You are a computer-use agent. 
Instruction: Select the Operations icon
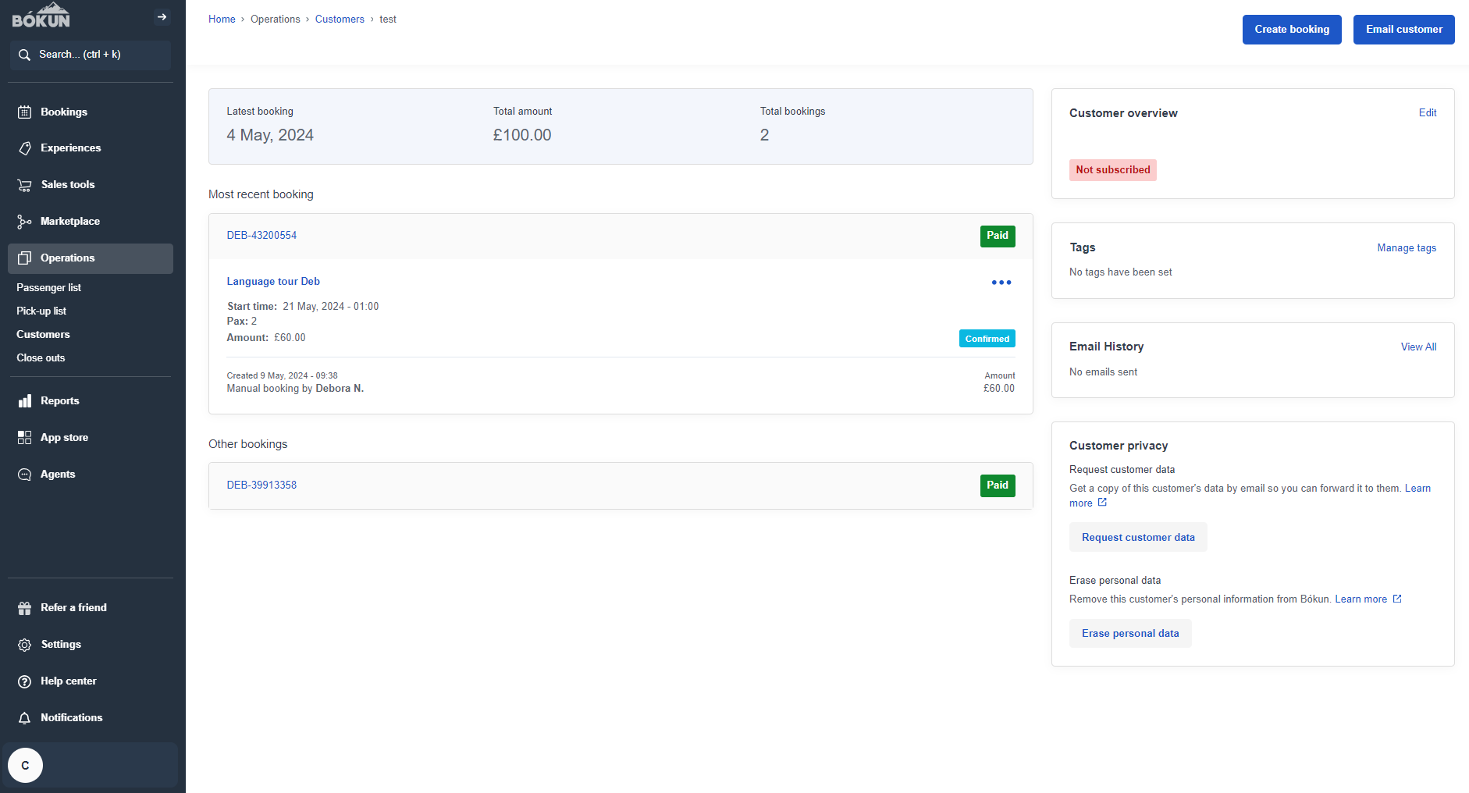point(25,258)
